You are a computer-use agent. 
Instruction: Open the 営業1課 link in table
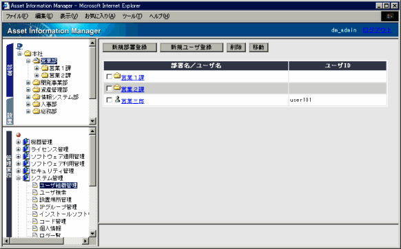click(133, 77)
